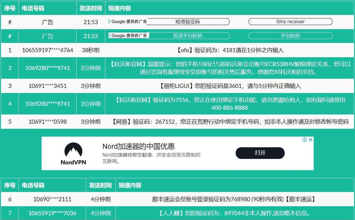
Task: Click the 3分钟前 cell in row 4
Action: [x=91, y=104]
